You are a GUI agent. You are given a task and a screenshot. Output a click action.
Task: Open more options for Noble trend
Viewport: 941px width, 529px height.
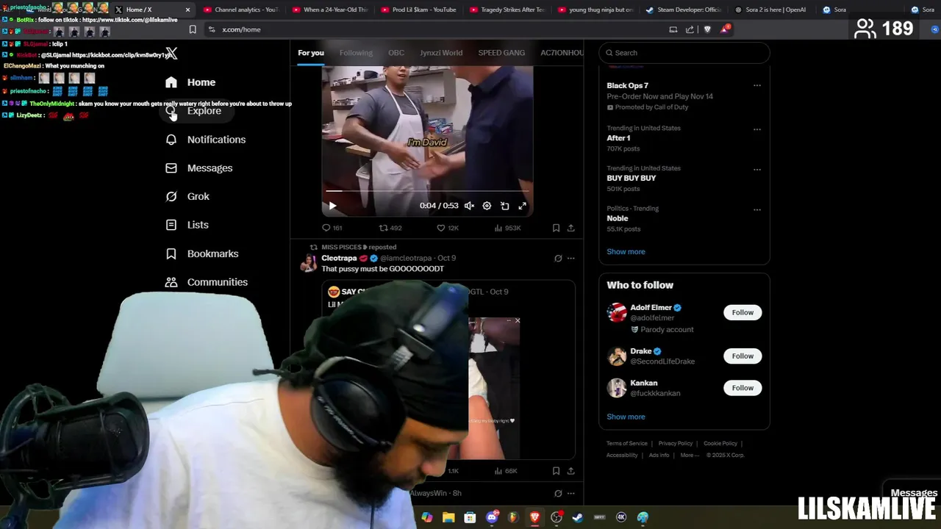point(756,209)
